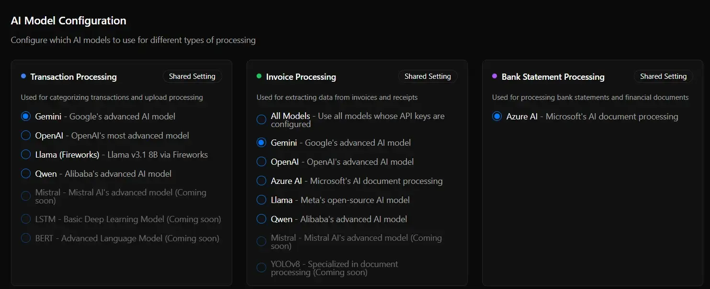Click the BERT Advanced Language Model option
The width and height of the screenshot is (710, 289).
[26, 238]
